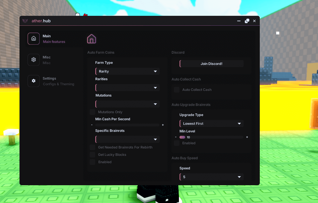The image size is (318, 203).
Task: Maximize the ather.hub window
Action: tap(247, 21)
